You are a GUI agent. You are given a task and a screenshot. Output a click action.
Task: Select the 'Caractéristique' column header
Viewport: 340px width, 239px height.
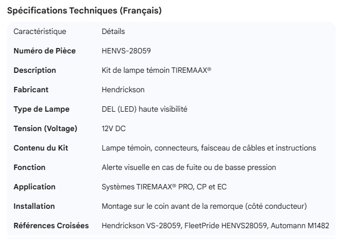pyautogui.click(x=39, y=32)
